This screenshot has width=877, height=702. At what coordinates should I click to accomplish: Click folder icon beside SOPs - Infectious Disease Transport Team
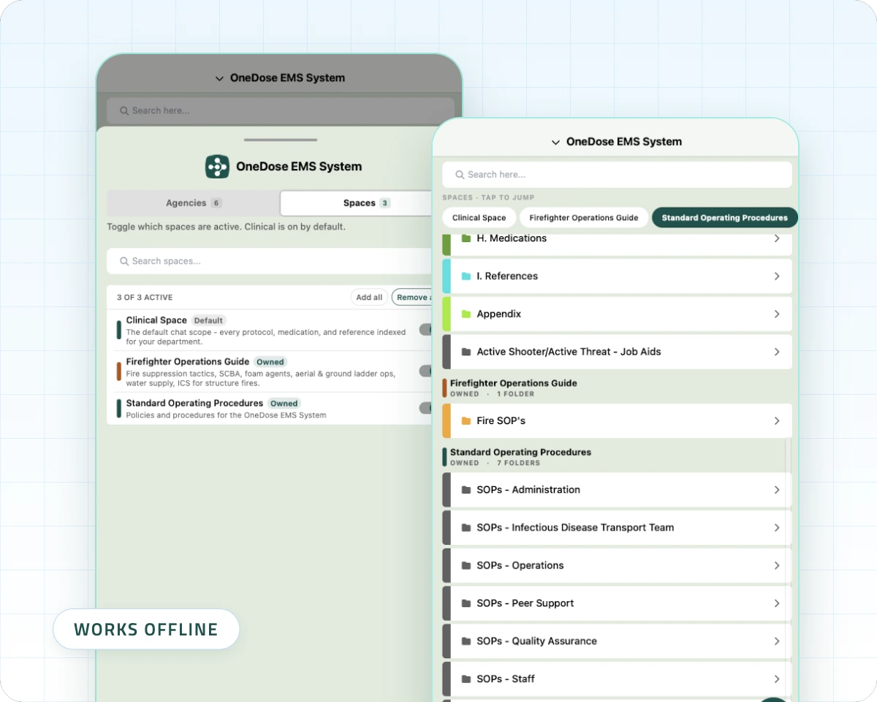coord(466,528)
